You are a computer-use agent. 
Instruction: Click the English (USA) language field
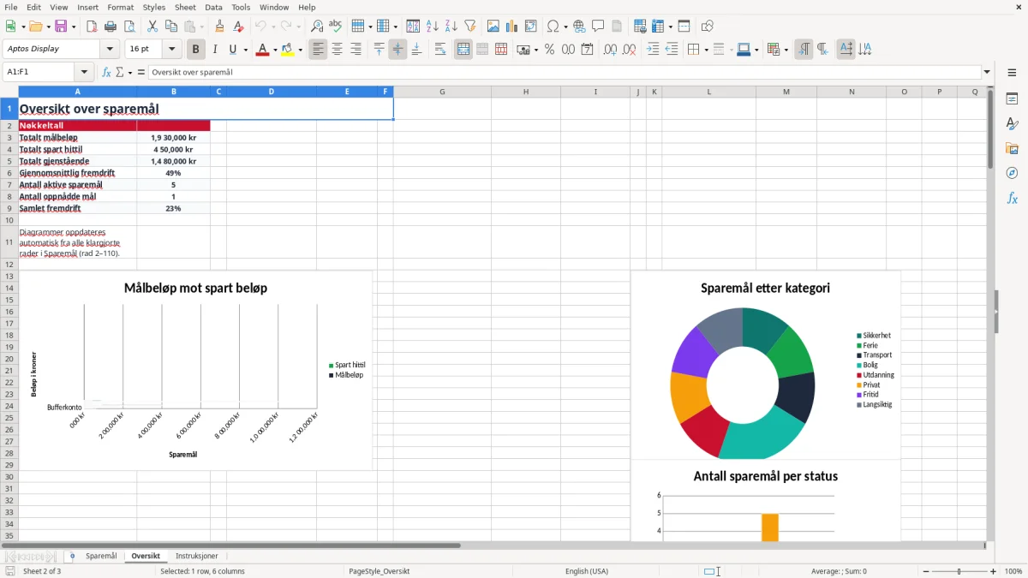point(587,571)
